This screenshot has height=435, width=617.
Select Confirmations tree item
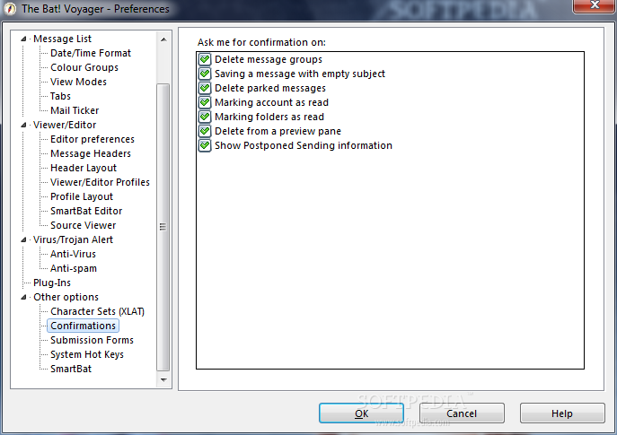(83, 326)
